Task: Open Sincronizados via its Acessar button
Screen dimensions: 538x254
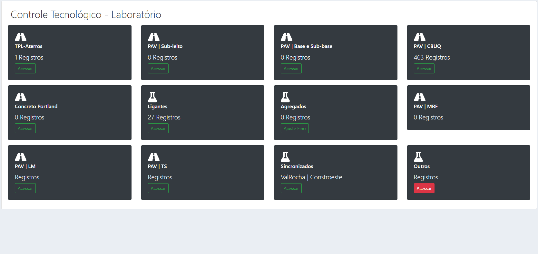Action: [x=291, y=188]
